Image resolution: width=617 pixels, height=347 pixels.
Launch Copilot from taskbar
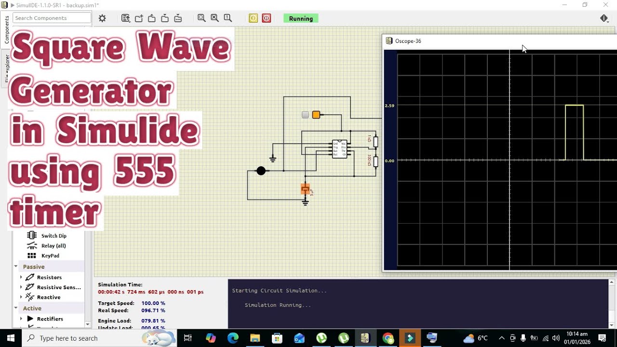[x=211, y=338]
